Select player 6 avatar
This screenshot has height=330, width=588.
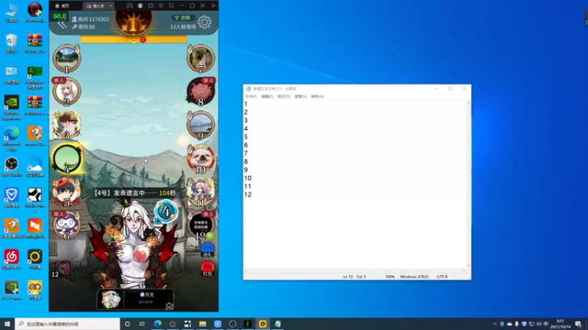(x=67, y=225)
